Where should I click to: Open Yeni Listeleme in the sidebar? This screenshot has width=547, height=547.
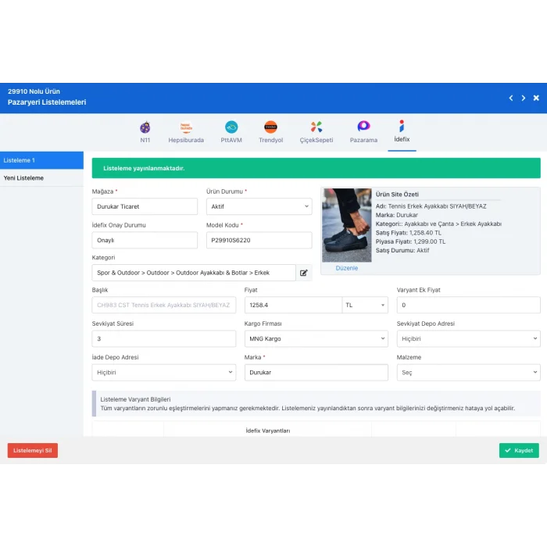click(41, 178)
